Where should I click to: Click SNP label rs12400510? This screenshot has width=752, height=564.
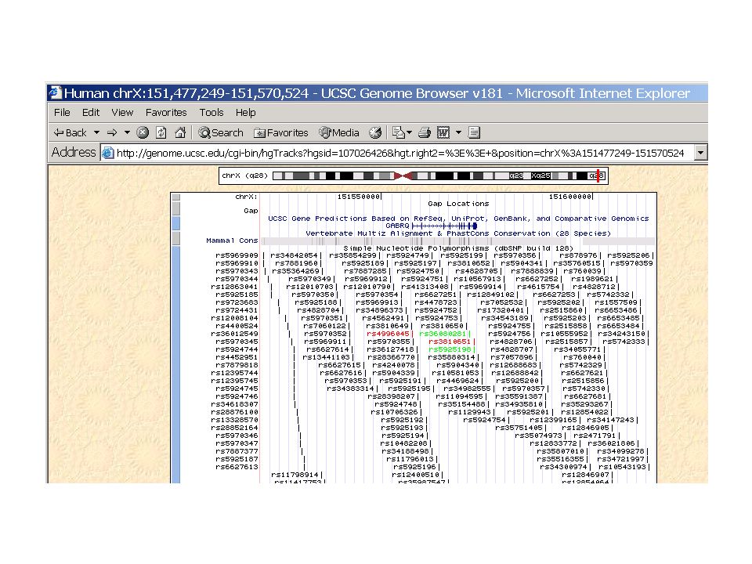coord(416,475)
